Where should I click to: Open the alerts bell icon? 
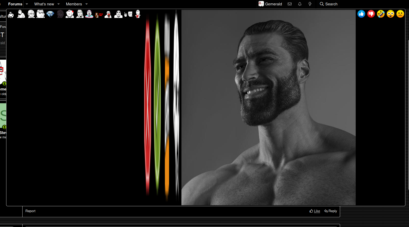300,4
